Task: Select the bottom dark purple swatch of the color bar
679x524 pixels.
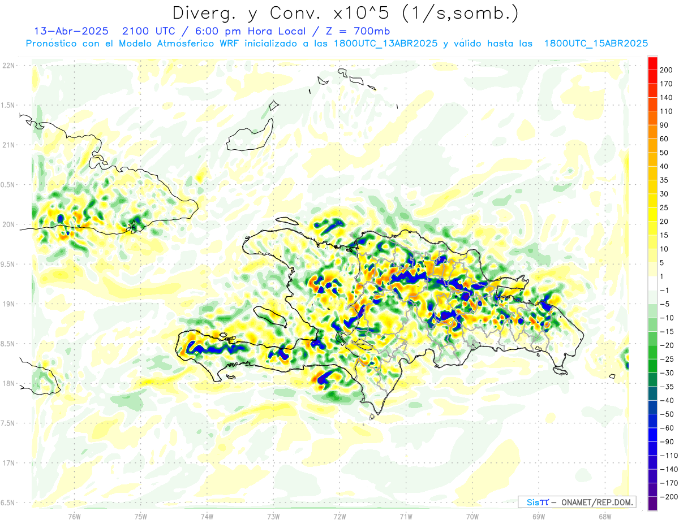Action: coord(652,503)
